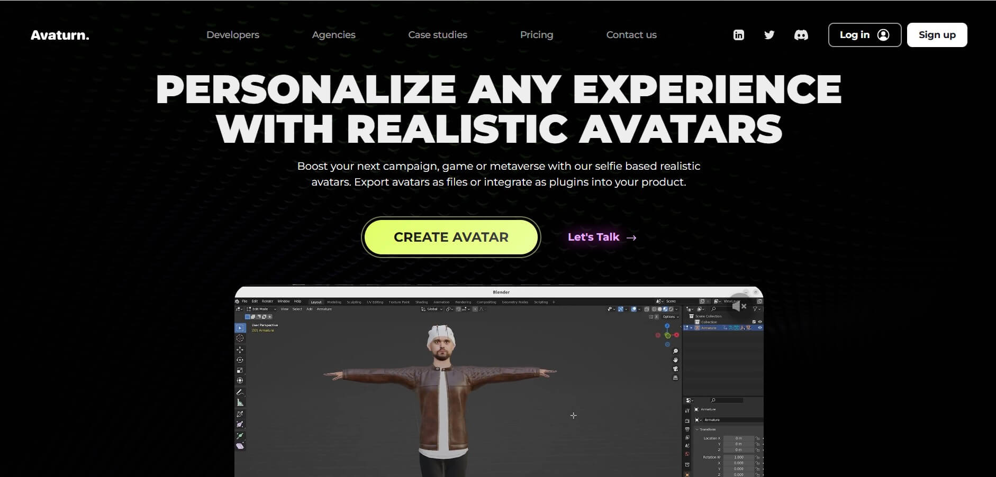996x477 pixels.
Task: Enable wireframe shading mode
Action: pyautogui.click(x=654, y=309)
